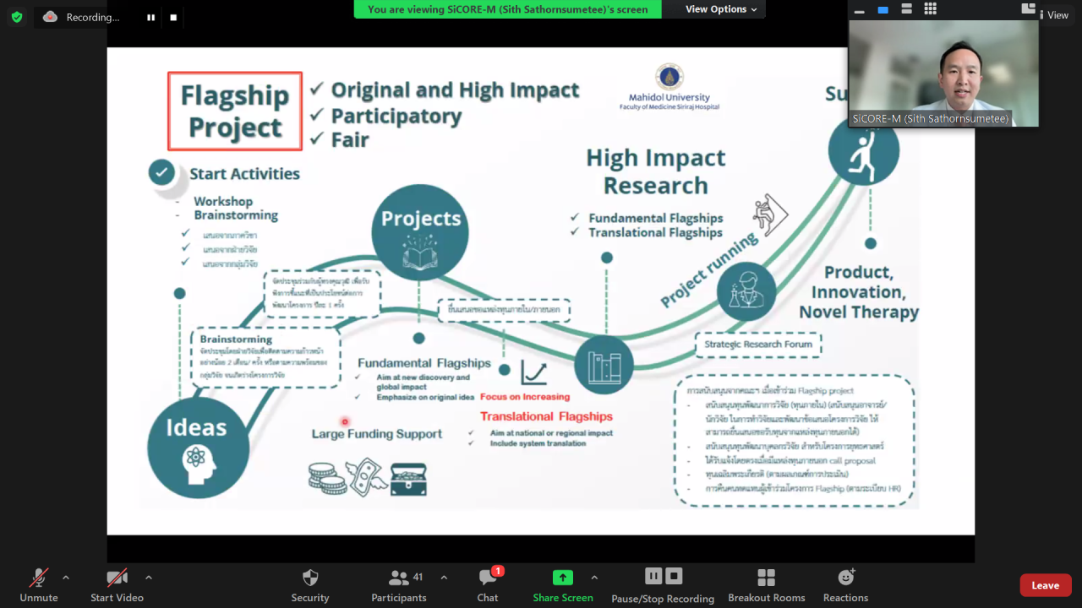The image size is (1082, 608).
Task: Start Video with the camera button
Action: [x=117, y=584]
